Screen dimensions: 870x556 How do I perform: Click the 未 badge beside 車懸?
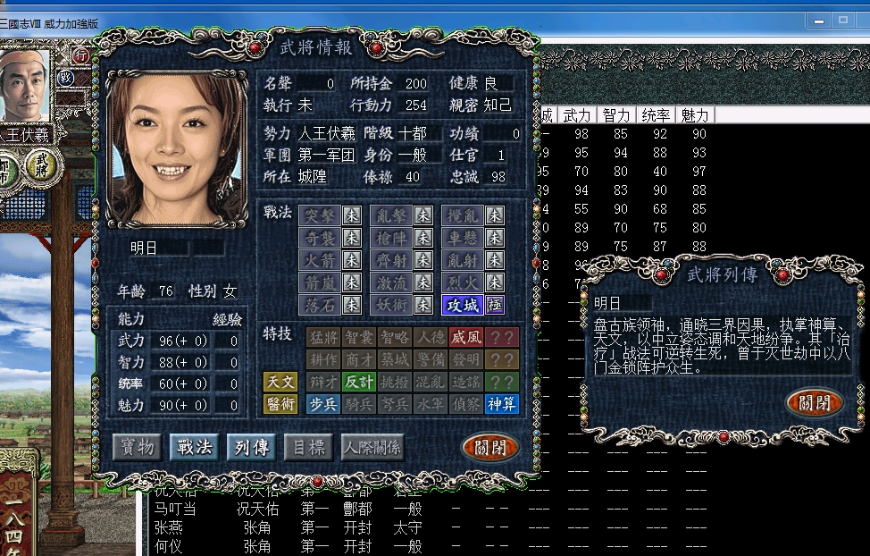point(494,238)
